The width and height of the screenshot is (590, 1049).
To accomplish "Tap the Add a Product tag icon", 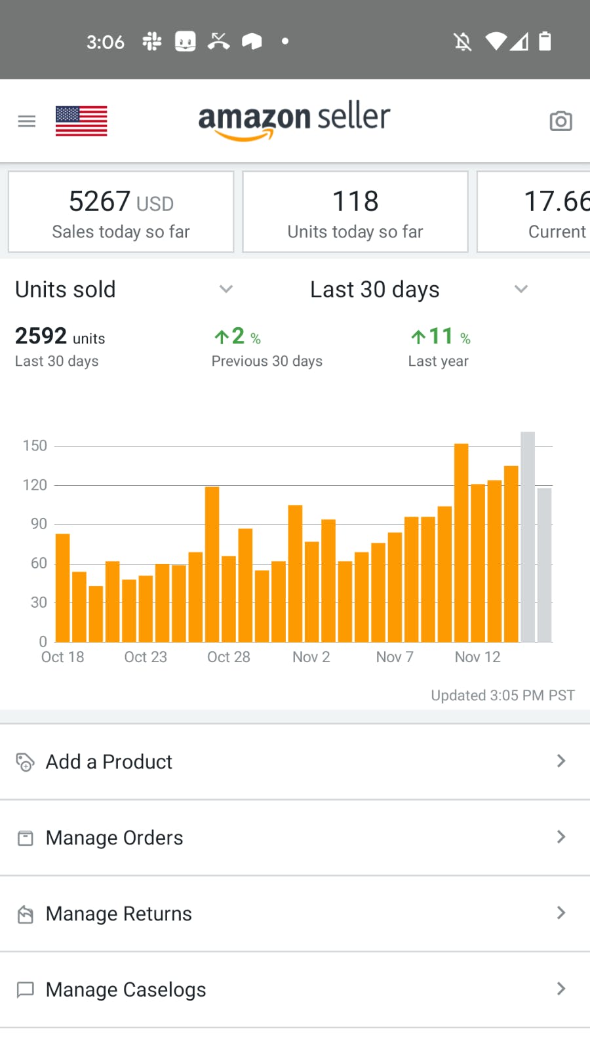I will coord(25,762).
